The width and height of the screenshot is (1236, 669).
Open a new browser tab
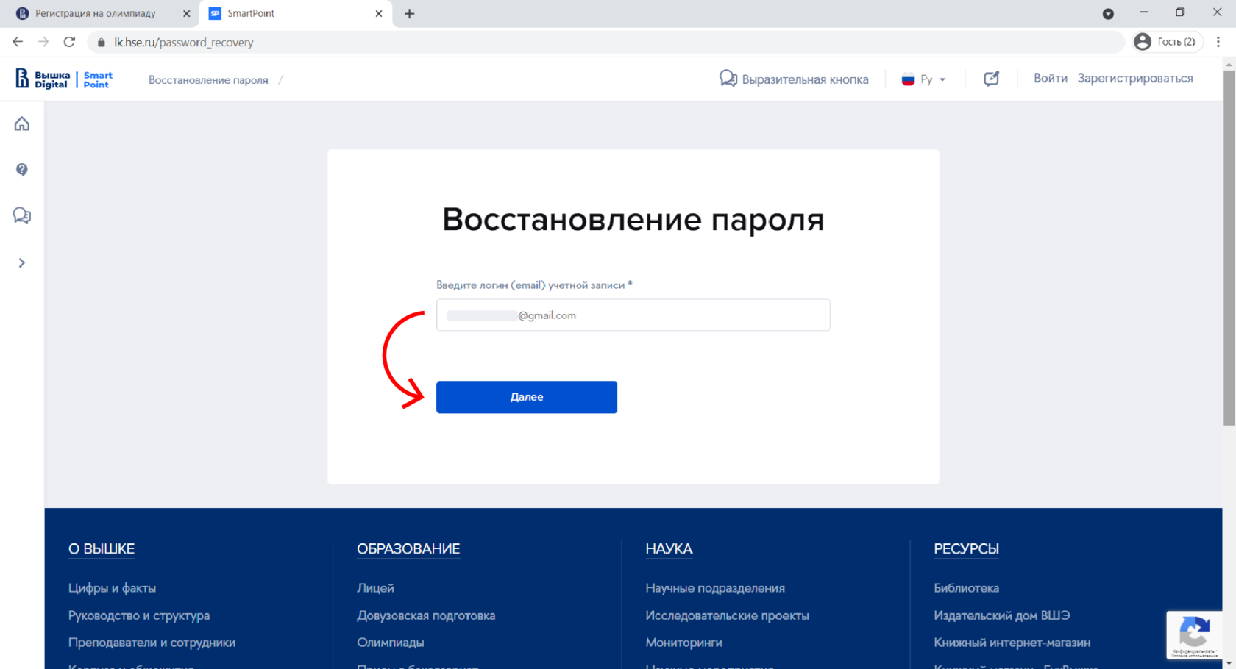tap(410, 14)
